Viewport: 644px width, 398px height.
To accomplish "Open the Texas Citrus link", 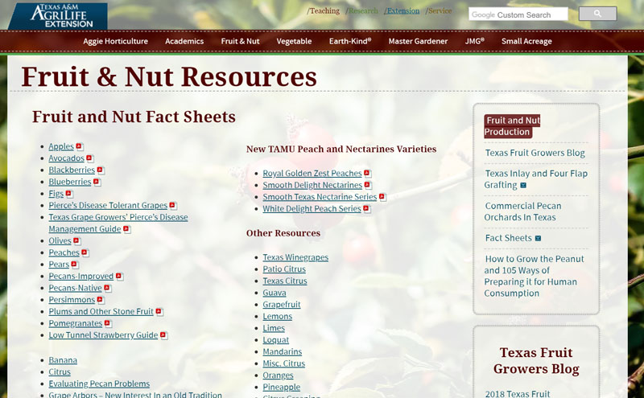I will coord(285,281).
